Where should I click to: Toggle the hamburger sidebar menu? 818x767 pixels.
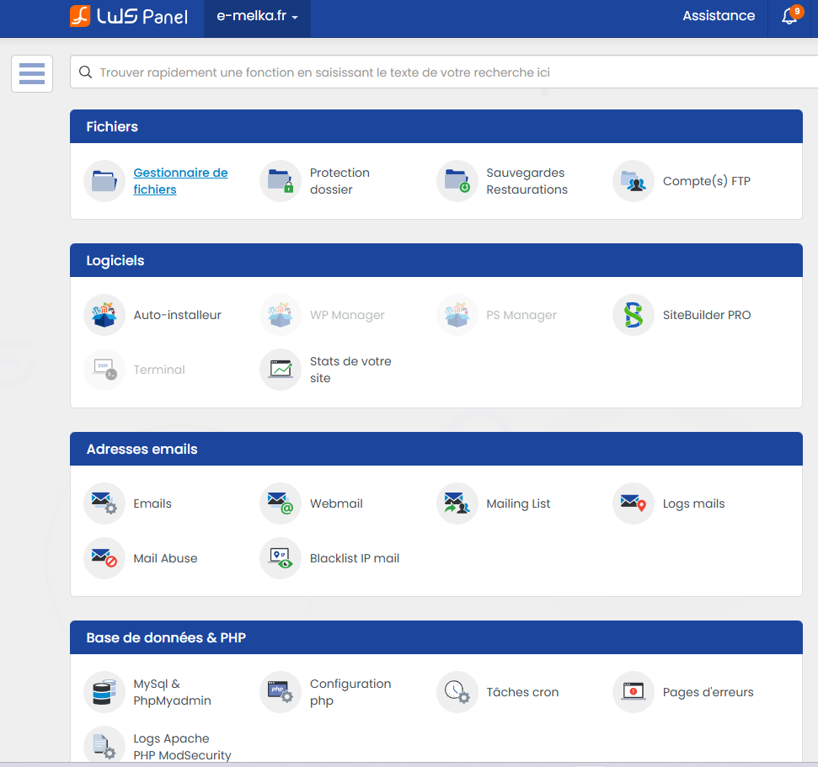pos(32,73)
